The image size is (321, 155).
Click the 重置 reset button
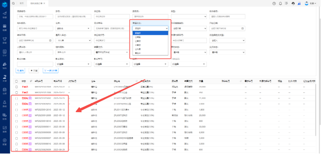tap(34, 70)
